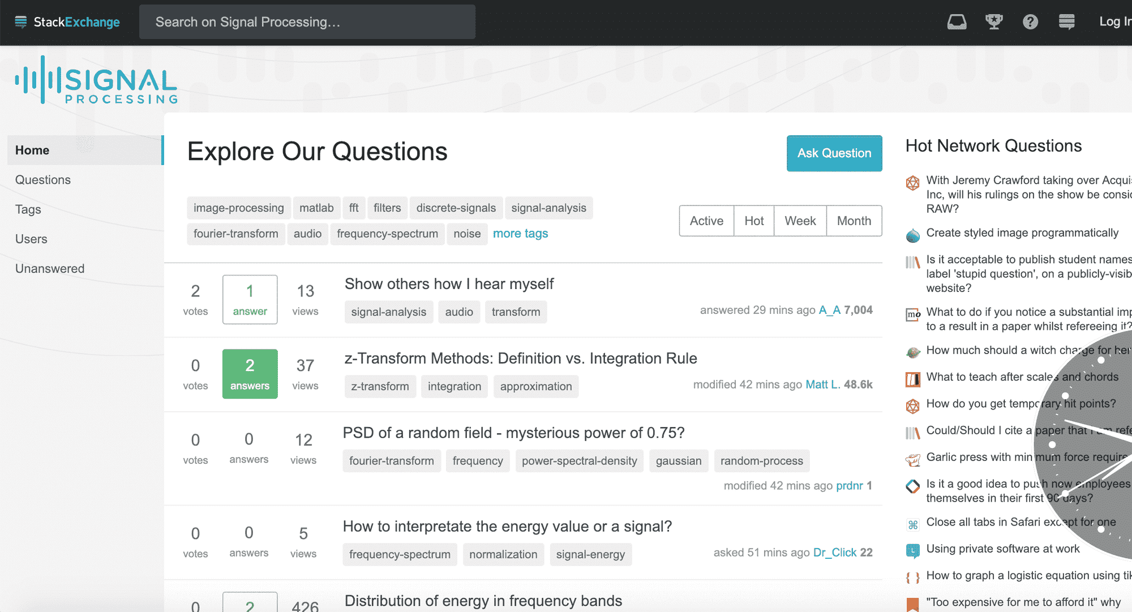Click the help question-mark icon

(1030, 22)
